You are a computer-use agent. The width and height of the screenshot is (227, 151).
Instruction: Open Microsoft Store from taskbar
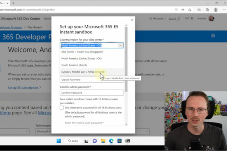coord(119,141)
